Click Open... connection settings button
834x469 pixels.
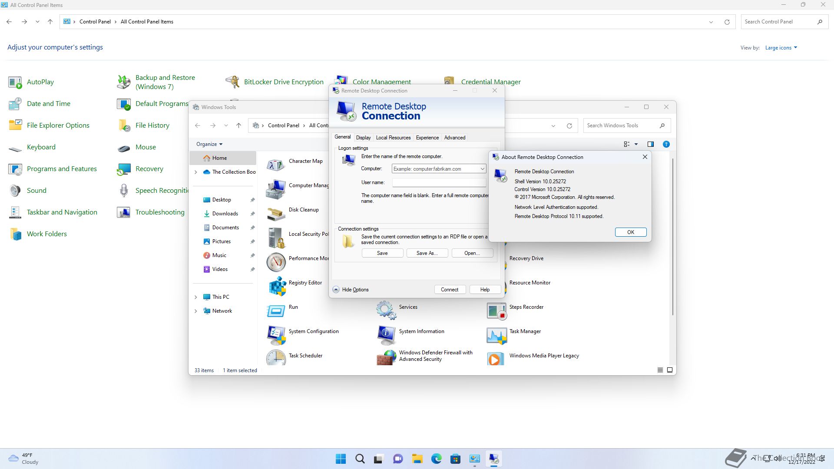click(472, 253)
